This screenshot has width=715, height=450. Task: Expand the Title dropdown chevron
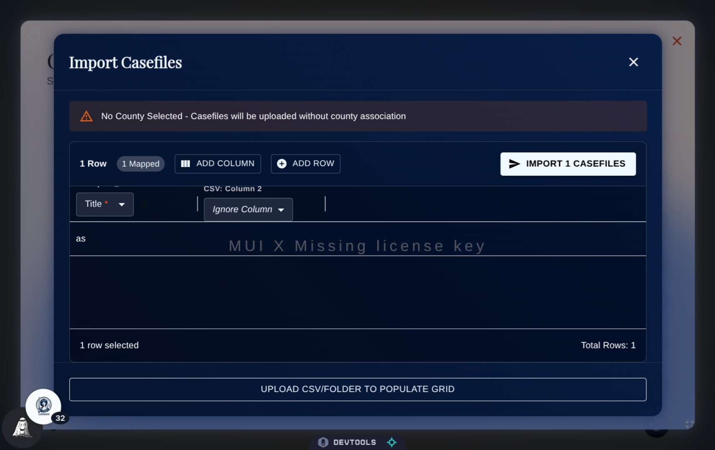click(x=122, y=205)
